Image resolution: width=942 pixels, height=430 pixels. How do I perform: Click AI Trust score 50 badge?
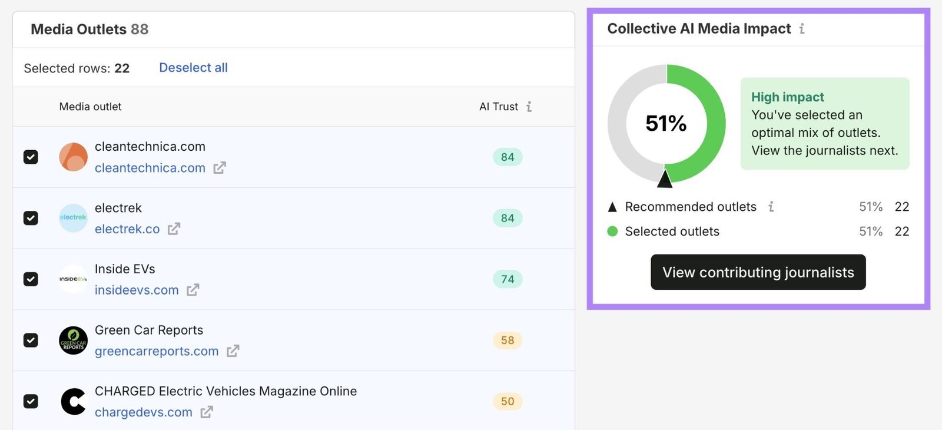point(508,402)
